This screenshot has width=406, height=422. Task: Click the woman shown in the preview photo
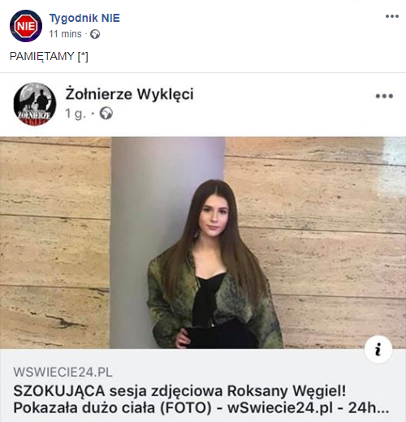point(214,264)
